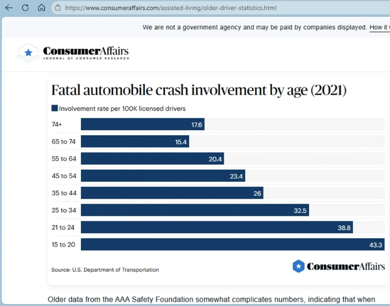Select the '15 to 20' age label
Viewport: 390px width, 306px height.
pos(64,244)
